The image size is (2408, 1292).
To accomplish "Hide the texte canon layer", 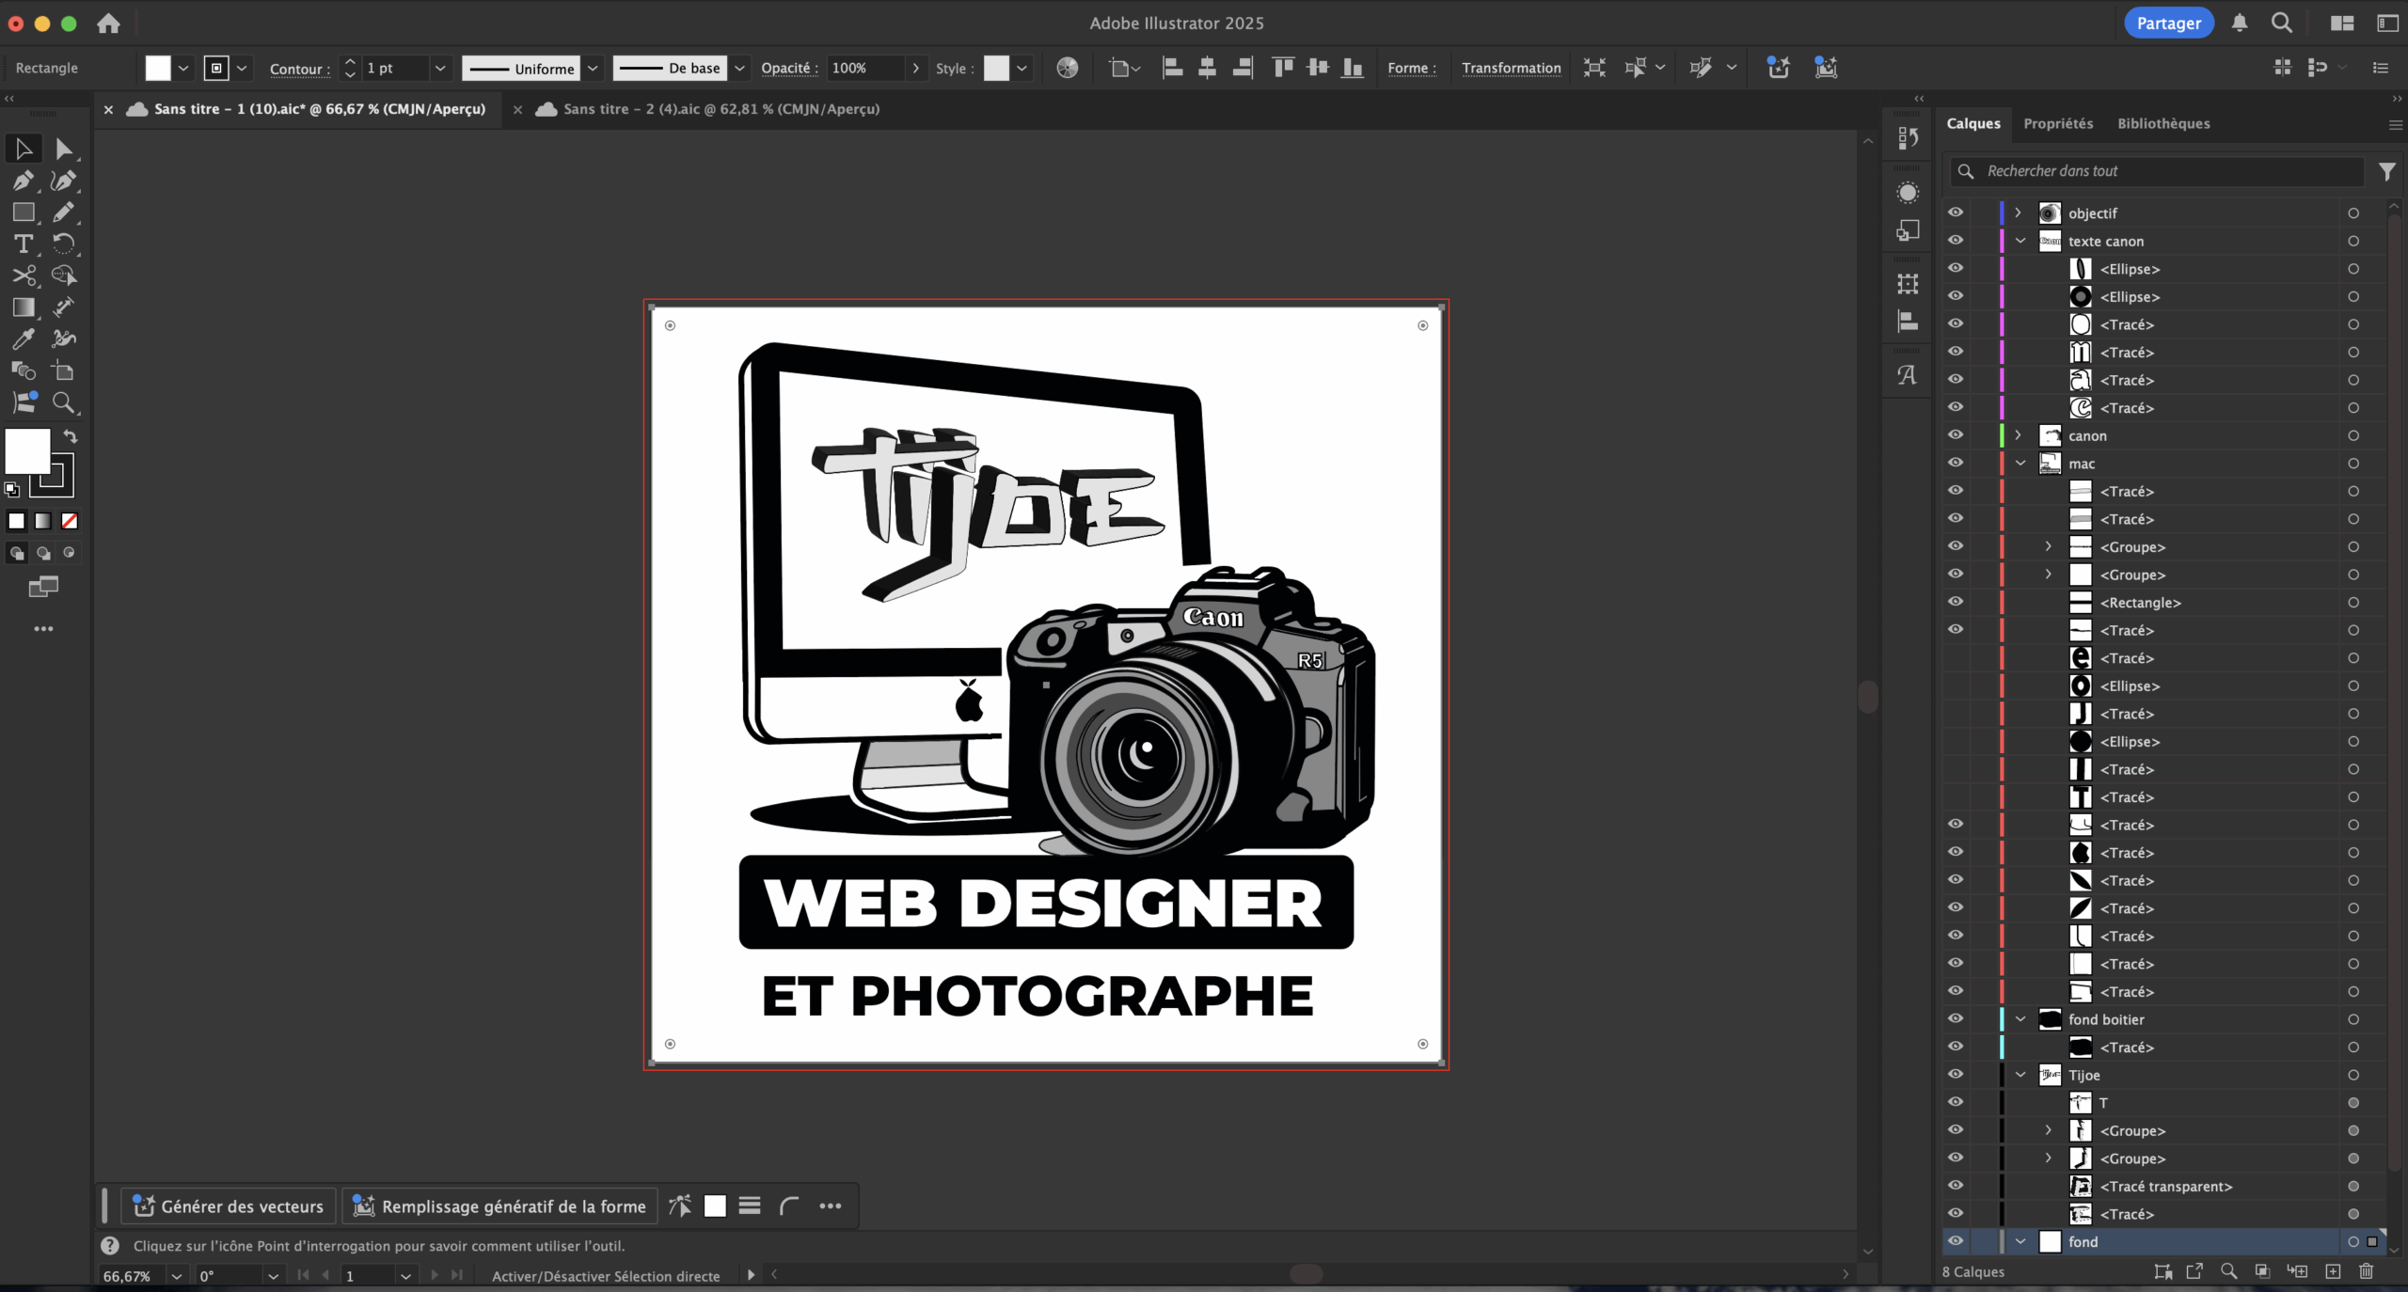I will pyautogui.click(x=1956, y=241).
